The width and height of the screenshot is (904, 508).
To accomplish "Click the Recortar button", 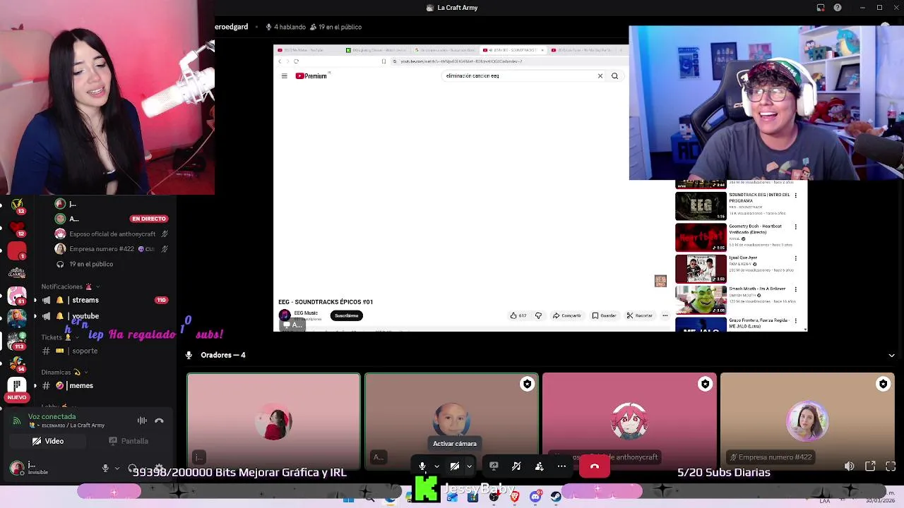I will 640,315.
